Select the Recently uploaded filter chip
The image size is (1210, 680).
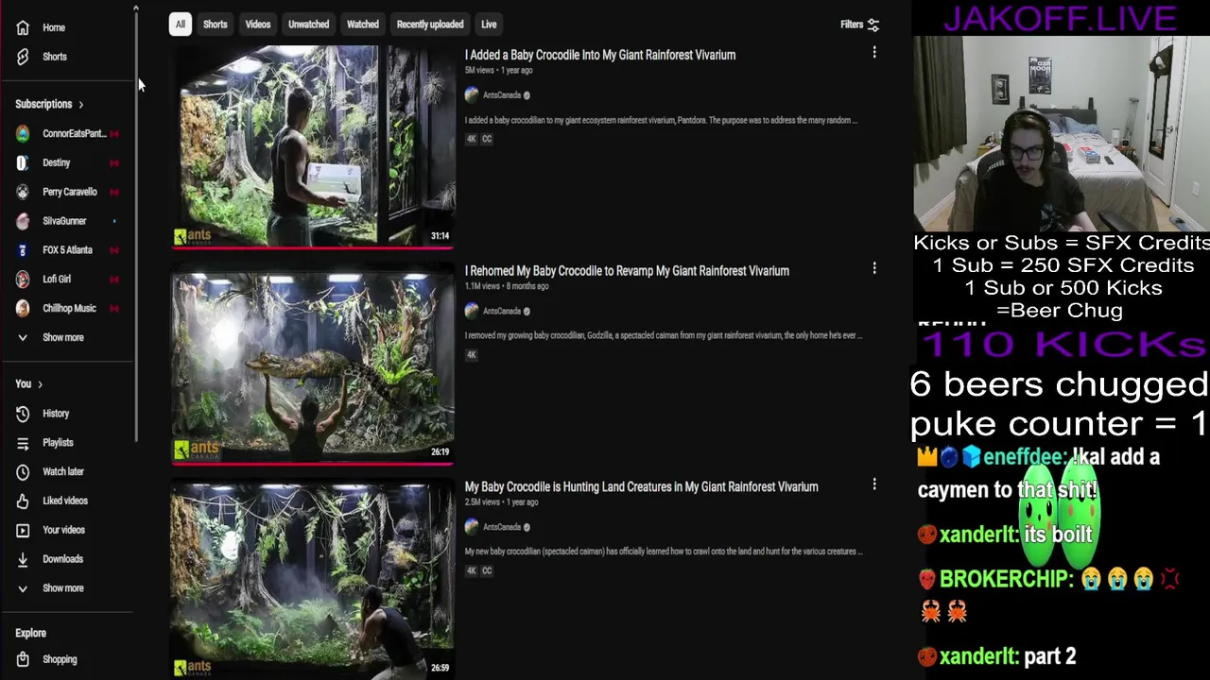430,25
